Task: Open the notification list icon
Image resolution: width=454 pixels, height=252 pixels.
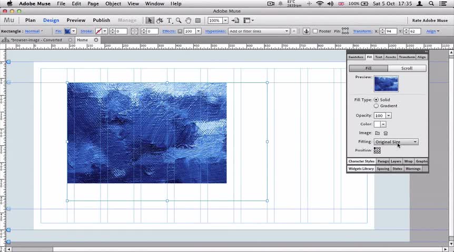Action: [x=443, y=4]
